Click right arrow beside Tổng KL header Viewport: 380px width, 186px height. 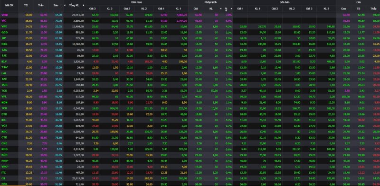[x=84, y=5]
